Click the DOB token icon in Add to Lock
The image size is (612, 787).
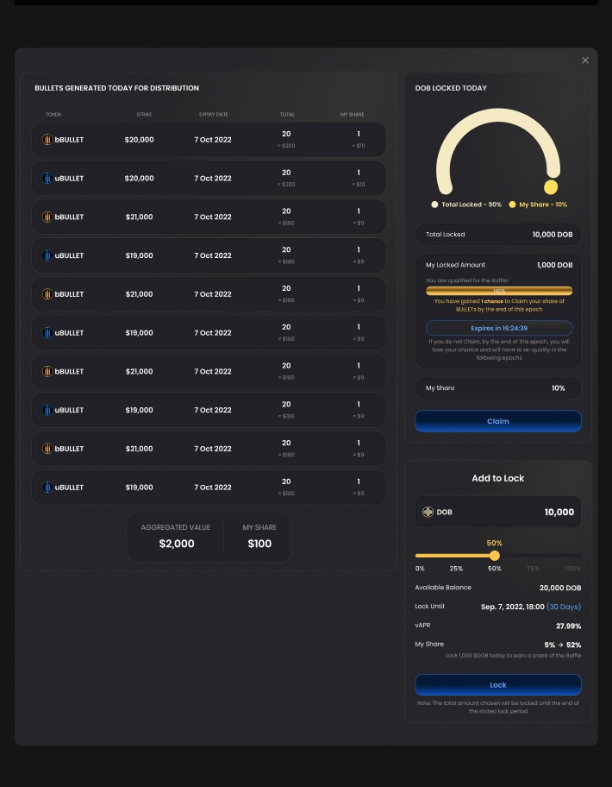tap(428, 513)
